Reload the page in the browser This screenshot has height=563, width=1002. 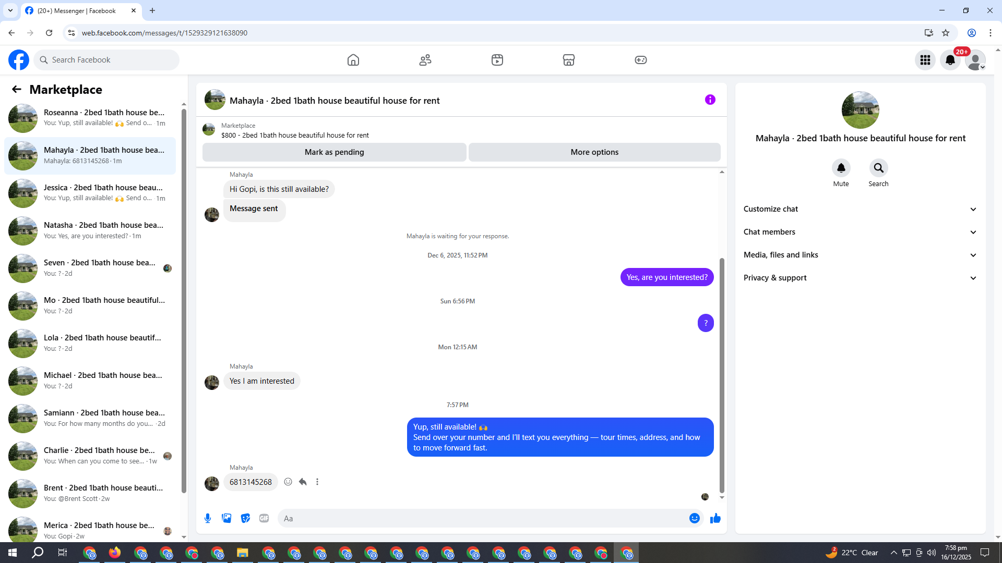[49, 33]
